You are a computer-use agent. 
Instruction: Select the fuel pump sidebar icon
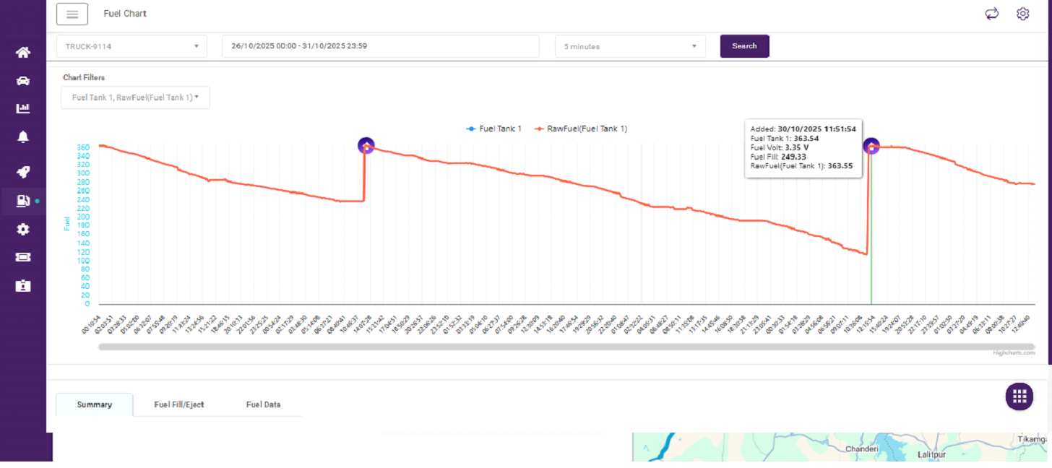(23, 201)
